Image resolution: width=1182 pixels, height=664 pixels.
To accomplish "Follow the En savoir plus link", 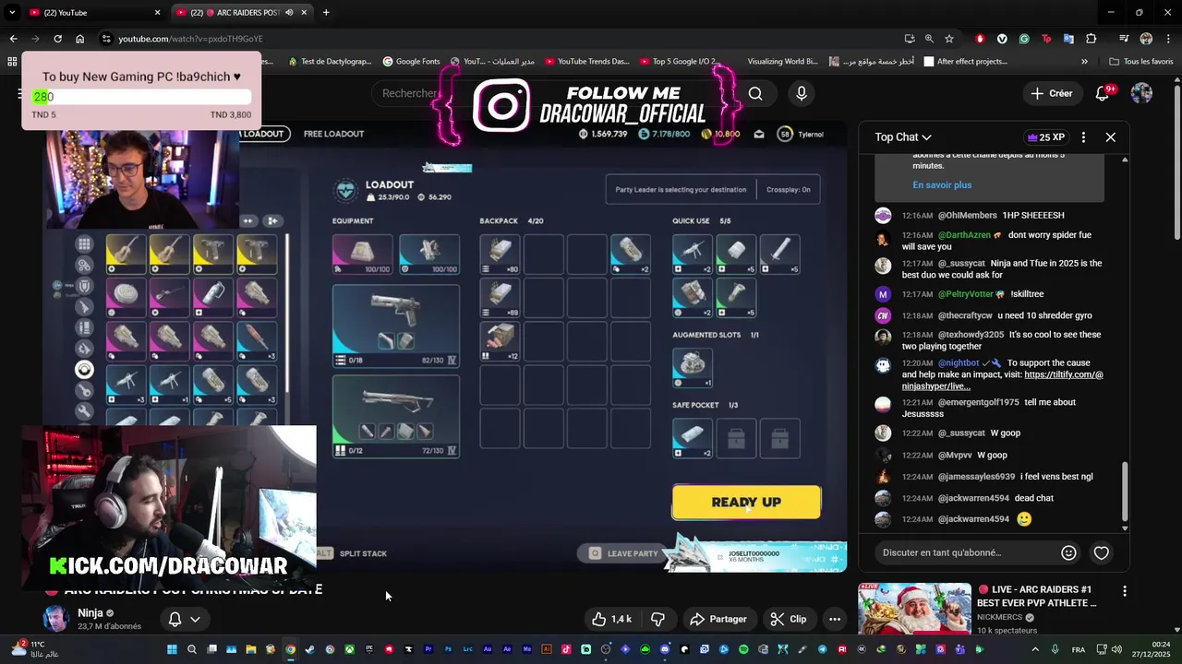I will pyautogui.click(x=942, y=184).
